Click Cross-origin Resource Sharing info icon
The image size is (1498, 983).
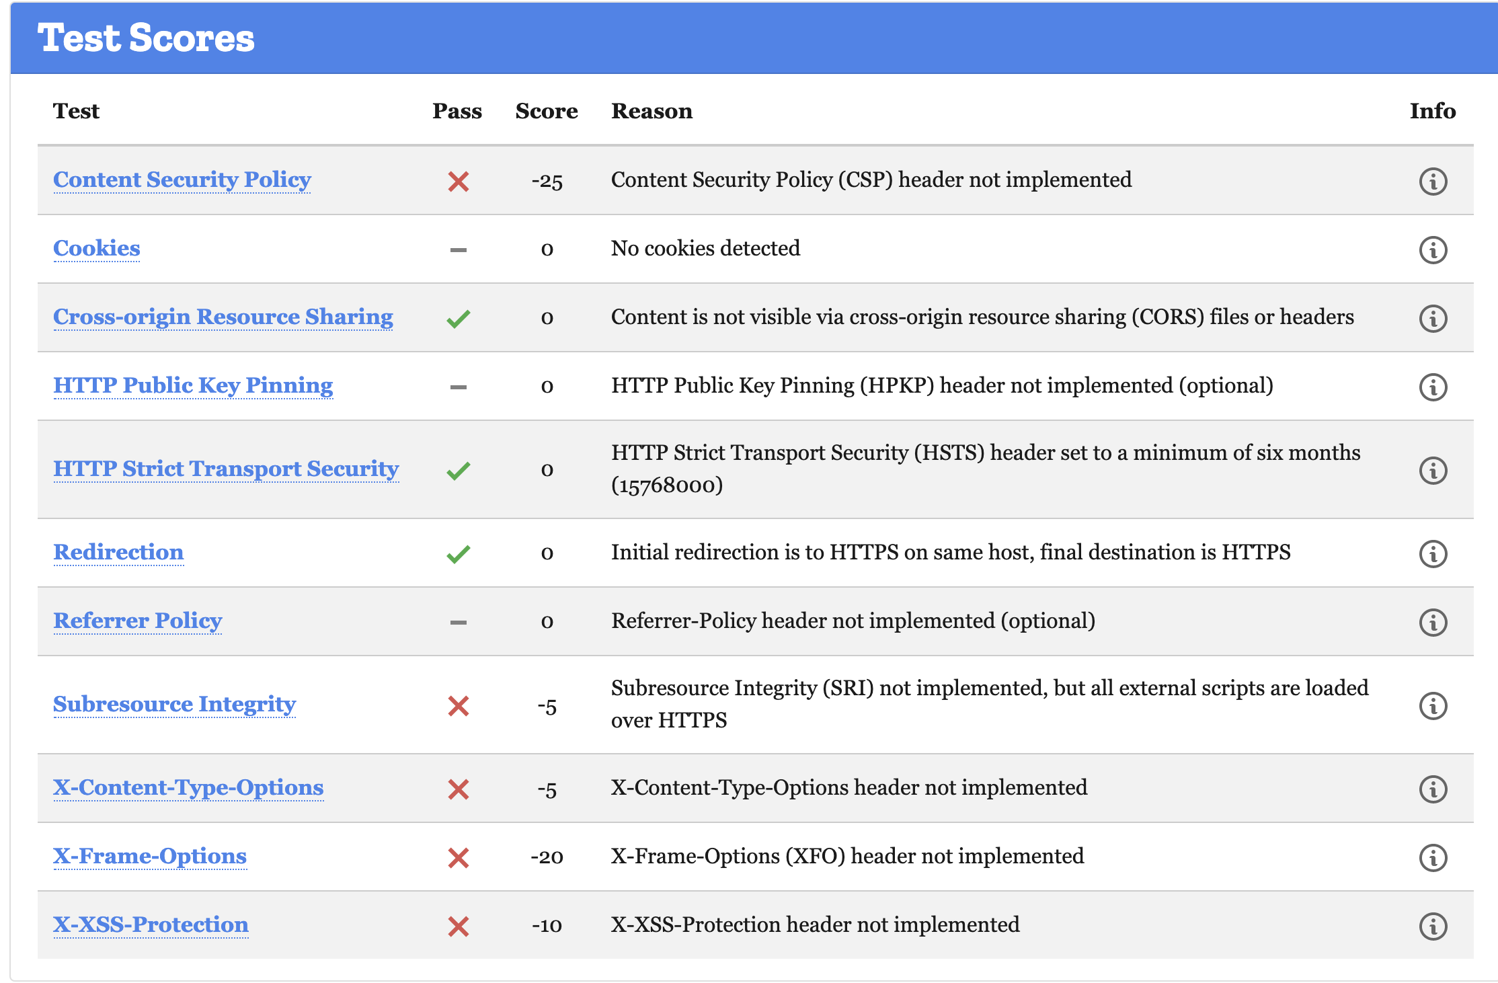[x=1432, y=319]
